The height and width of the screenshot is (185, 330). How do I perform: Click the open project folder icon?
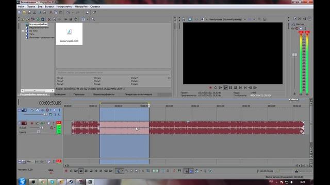tap(24, 12)
